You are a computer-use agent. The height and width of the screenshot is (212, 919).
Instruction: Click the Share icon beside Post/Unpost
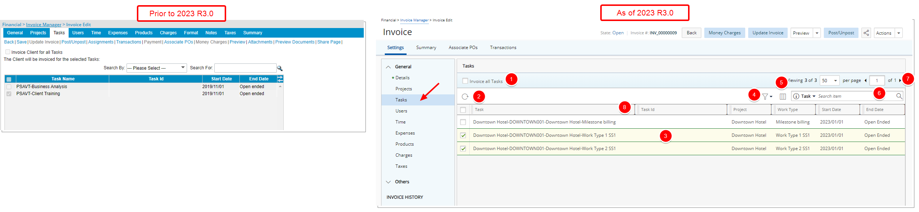pos(866,33)
